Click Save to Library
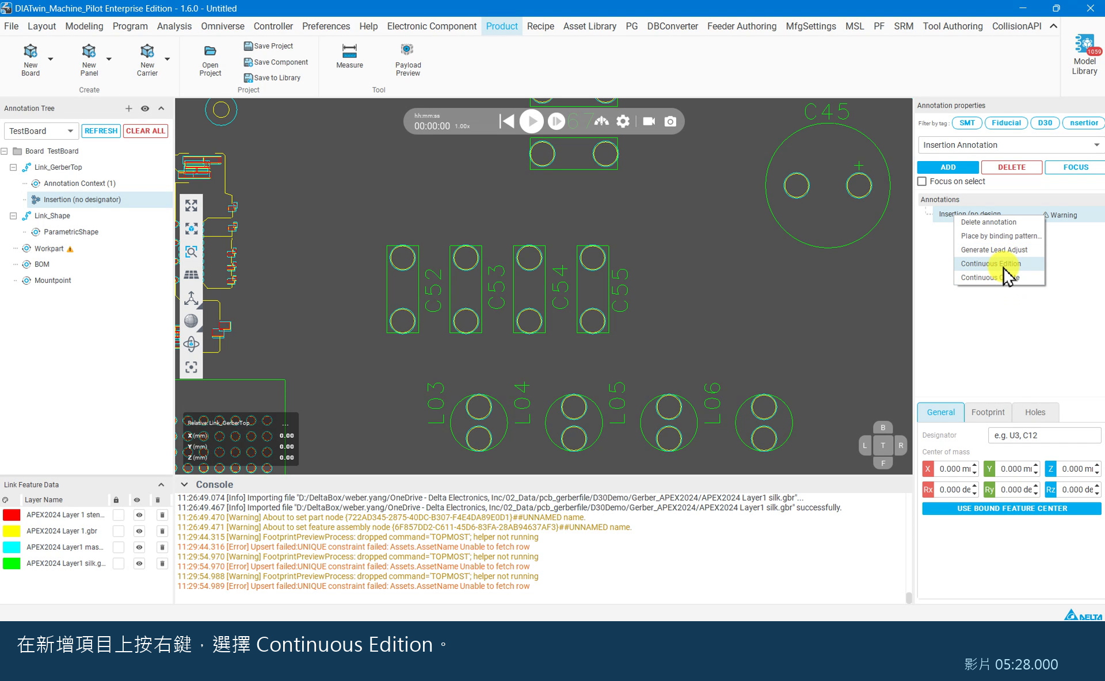The width and height of the screenshot is (1105, 681). coord(272,78)
